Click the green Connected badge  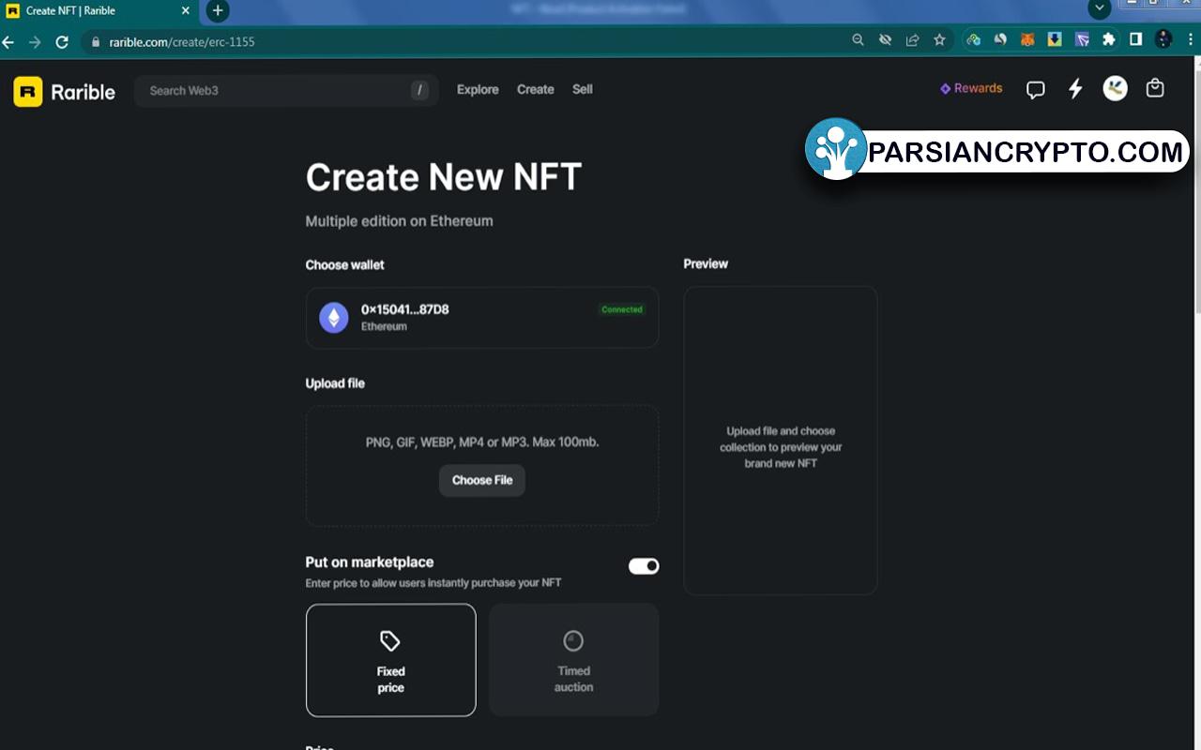coord(622,309)
